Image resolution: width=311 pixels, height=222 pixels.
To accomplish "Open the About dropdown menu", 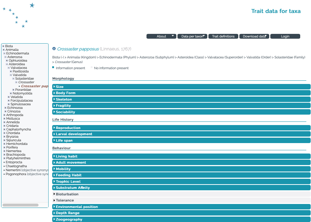I will 161,36.
